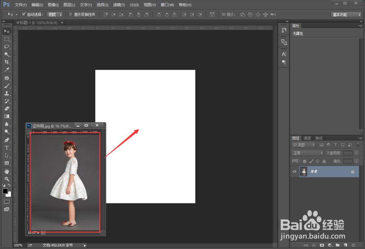Select the Background layer thumbnail
Screen dimensions: 365x249
[x=304, y=172]
